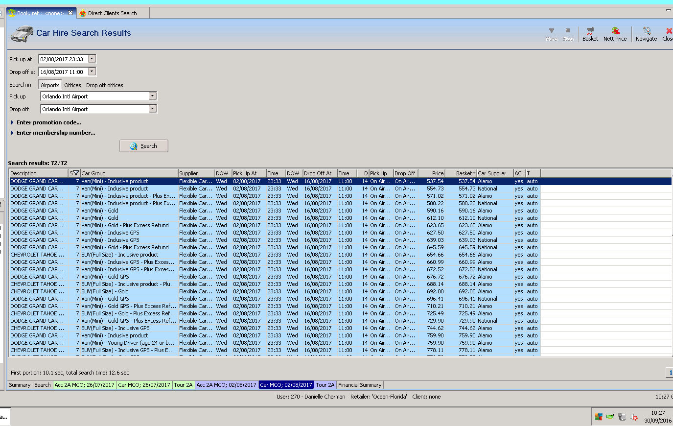Open the Pick up at date dropdown
Viewport: 673px width, 426px height.
[92, 59]
